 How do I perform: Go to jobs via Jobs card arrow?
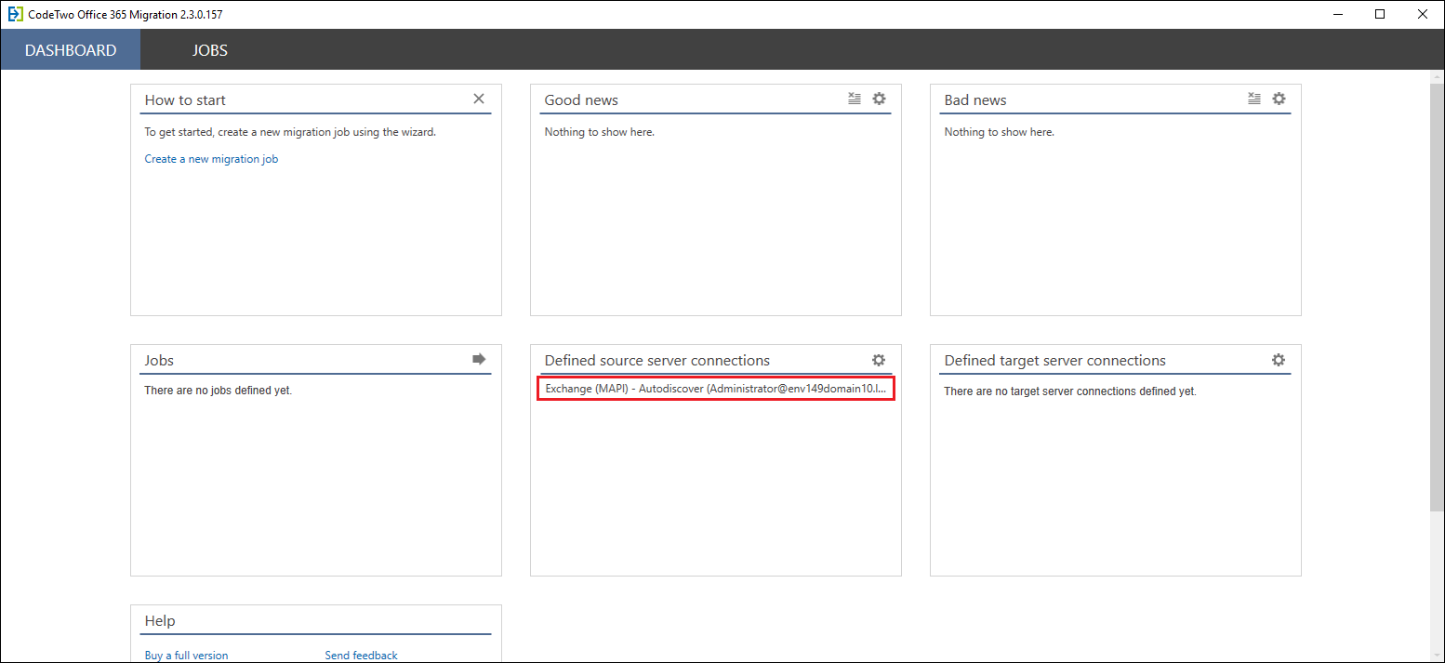[x=479, y=359]
